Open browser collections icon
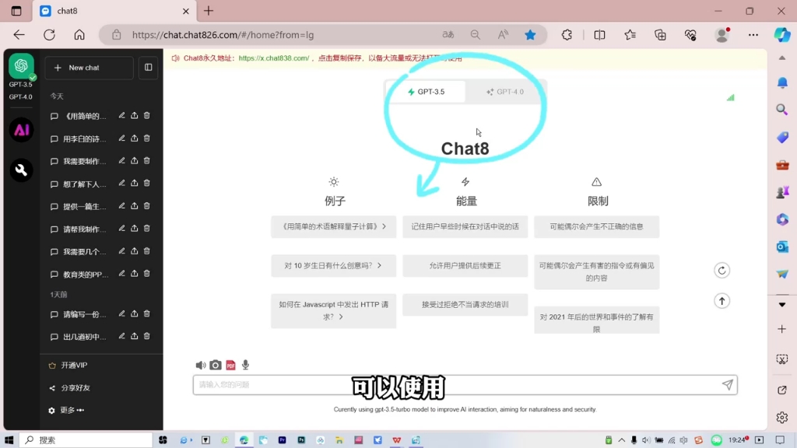 pyautogui.click(x=660, y=35)
